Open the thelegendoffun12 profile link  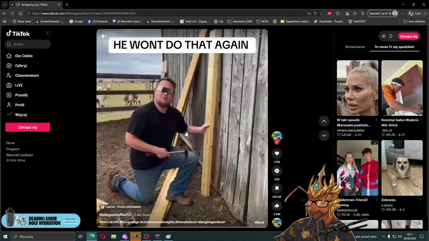[115, 215]
